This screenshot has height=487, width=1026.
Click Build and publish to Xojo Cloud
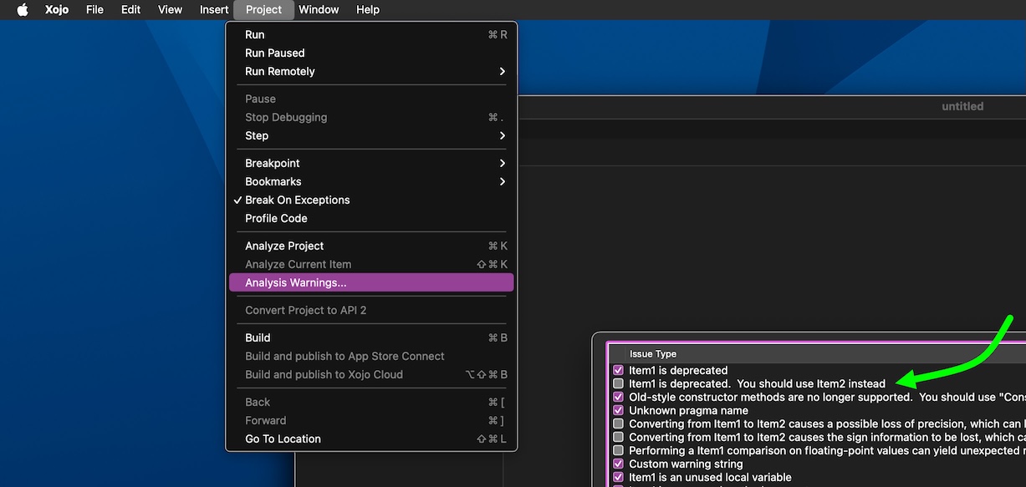[371, 374]
